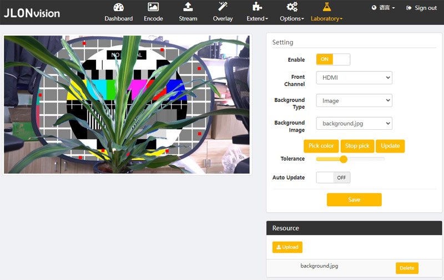444x280 pixels.
Task: Click the Tolerance slider handle
Action: [x=344, y=159]
